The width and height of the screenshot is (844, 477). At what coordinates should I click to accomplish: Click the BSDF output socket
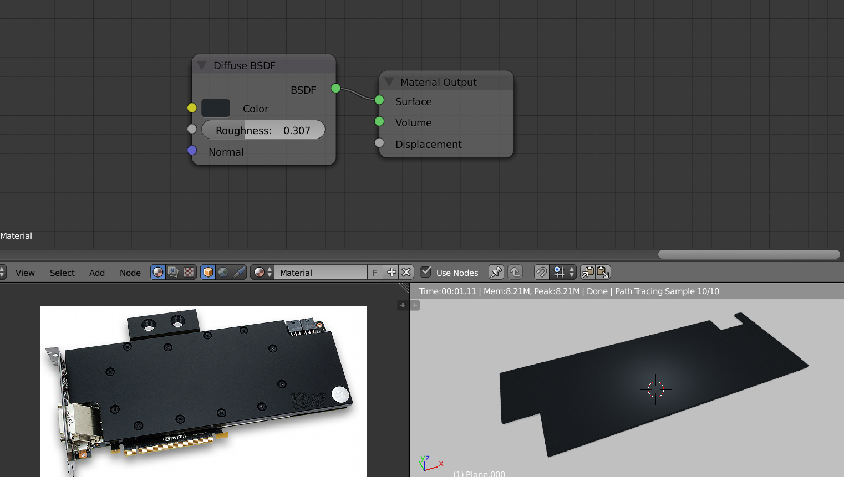(x=335, y=88)
